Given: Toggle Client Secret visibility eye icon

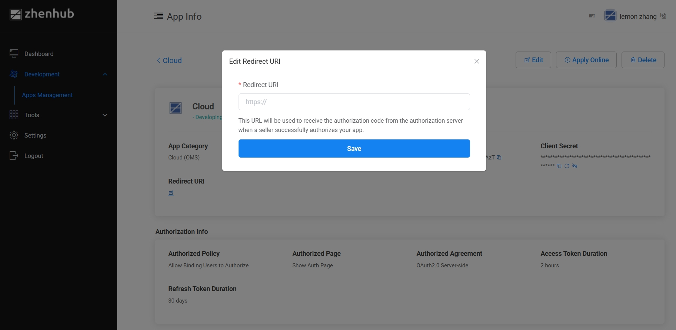Looking at the screenshot, I should coord(575,166).
